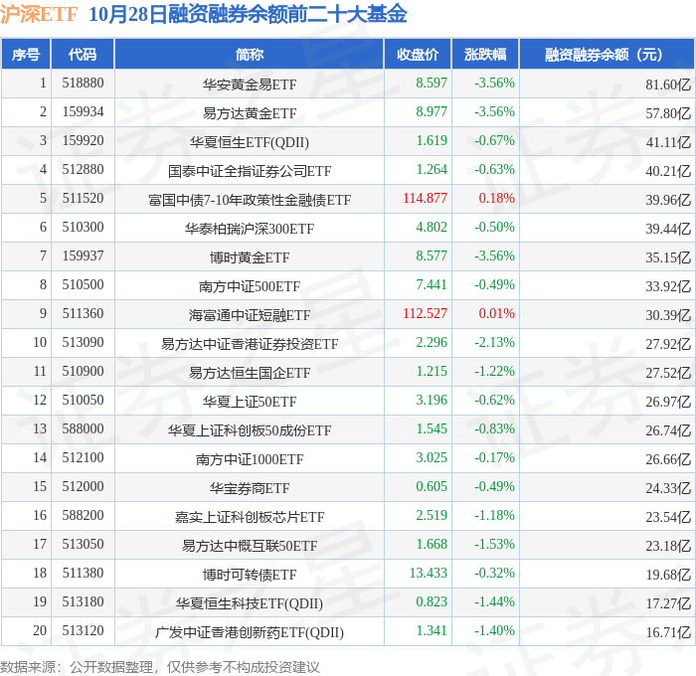Screen dimensions: 696x676
Task: Click balance value 33.92亿
Action: point(668,286)
